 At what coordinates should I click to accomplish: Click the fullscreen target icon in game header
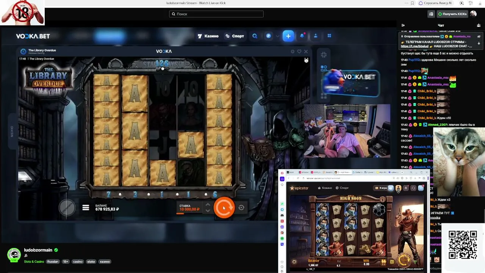click(293, 52)
